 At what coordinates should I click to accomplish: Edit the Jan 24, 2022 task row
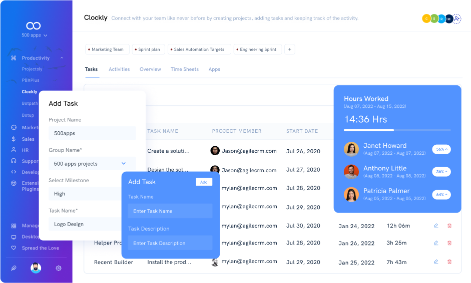pos(436,226)
